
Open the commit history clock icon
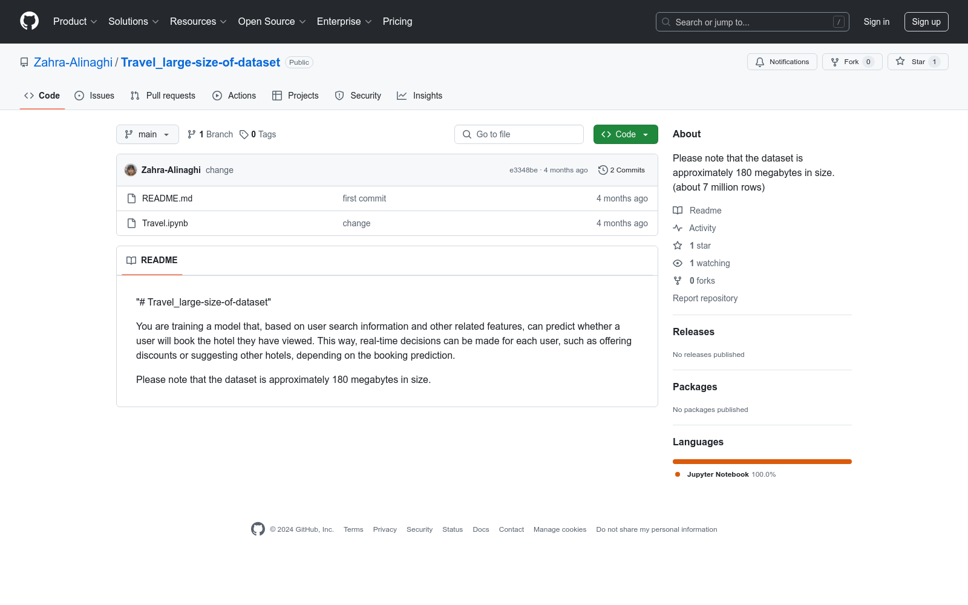point(603,170)
